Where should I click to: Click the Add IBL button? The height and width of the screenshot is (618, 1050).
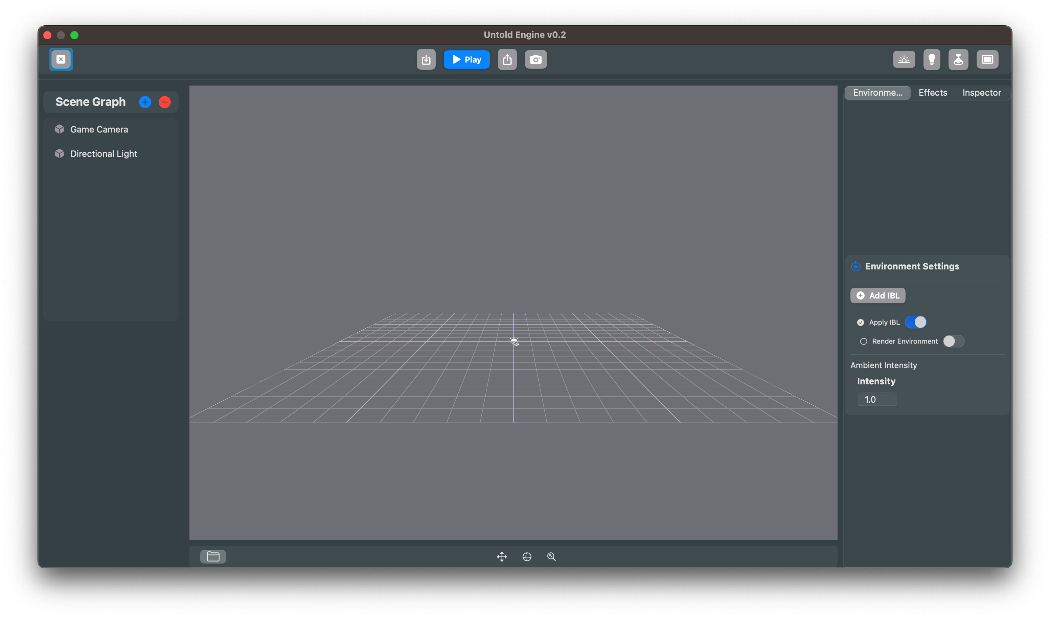tap(877, 295)
